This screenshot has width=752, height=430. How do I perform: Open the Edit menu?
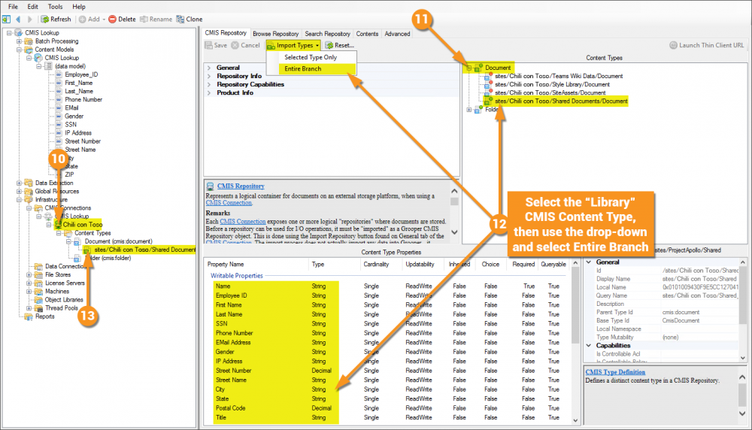click(x=32, y=7)
